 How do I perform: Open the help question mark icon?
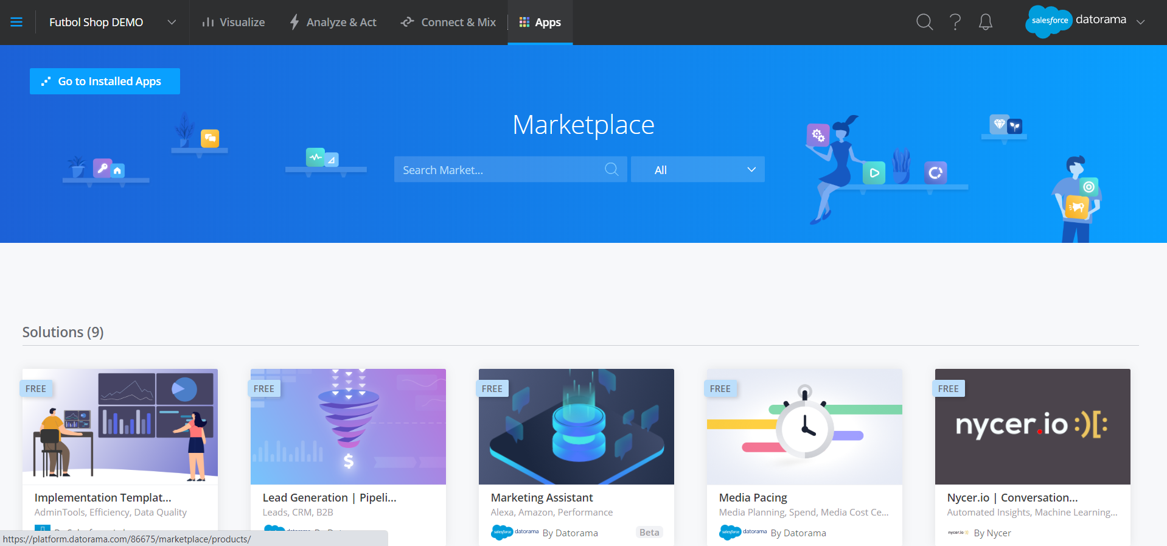[x=955, y=22]
